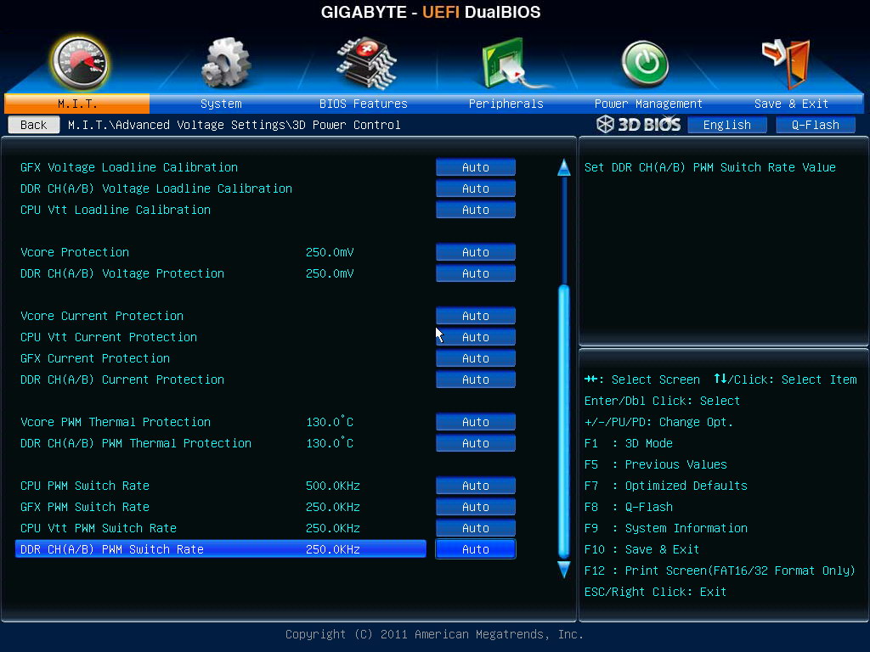Click the 'F9 : System Information' help line

pos(666,528)
